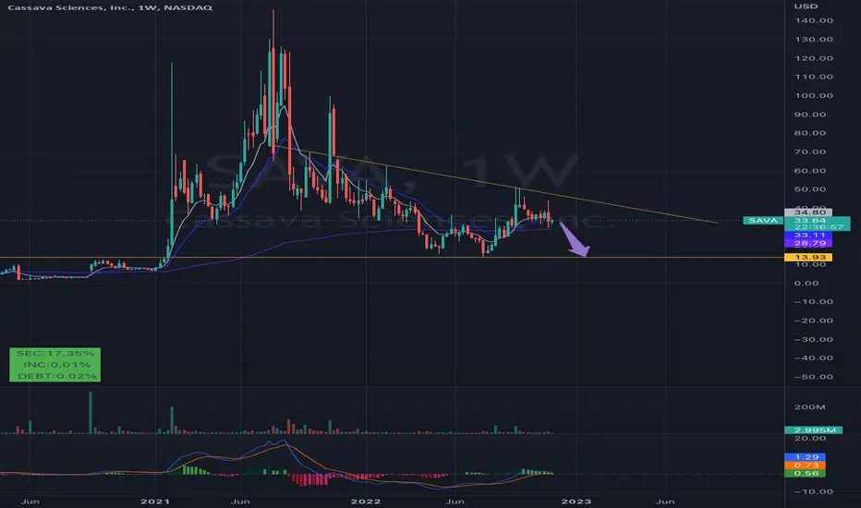Click the 130.00 price axis label
Screen dimensions: 861x508
pyautogui.click(x=813, y=39)
